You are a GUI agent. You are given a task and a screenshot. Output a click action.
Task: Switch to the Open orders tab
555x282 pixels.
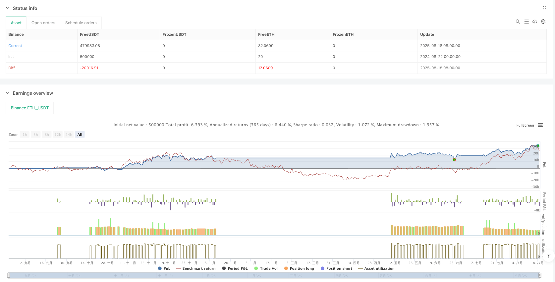[43, 23]
